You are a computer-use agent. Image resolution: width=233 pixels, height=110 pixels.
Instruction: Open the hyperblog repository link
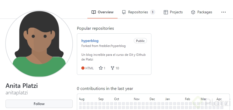point(90,41)
